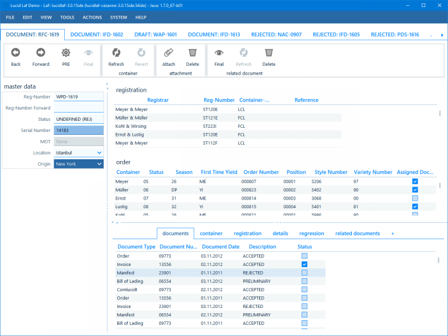
Task: Refresh the container
Action: 116,52
